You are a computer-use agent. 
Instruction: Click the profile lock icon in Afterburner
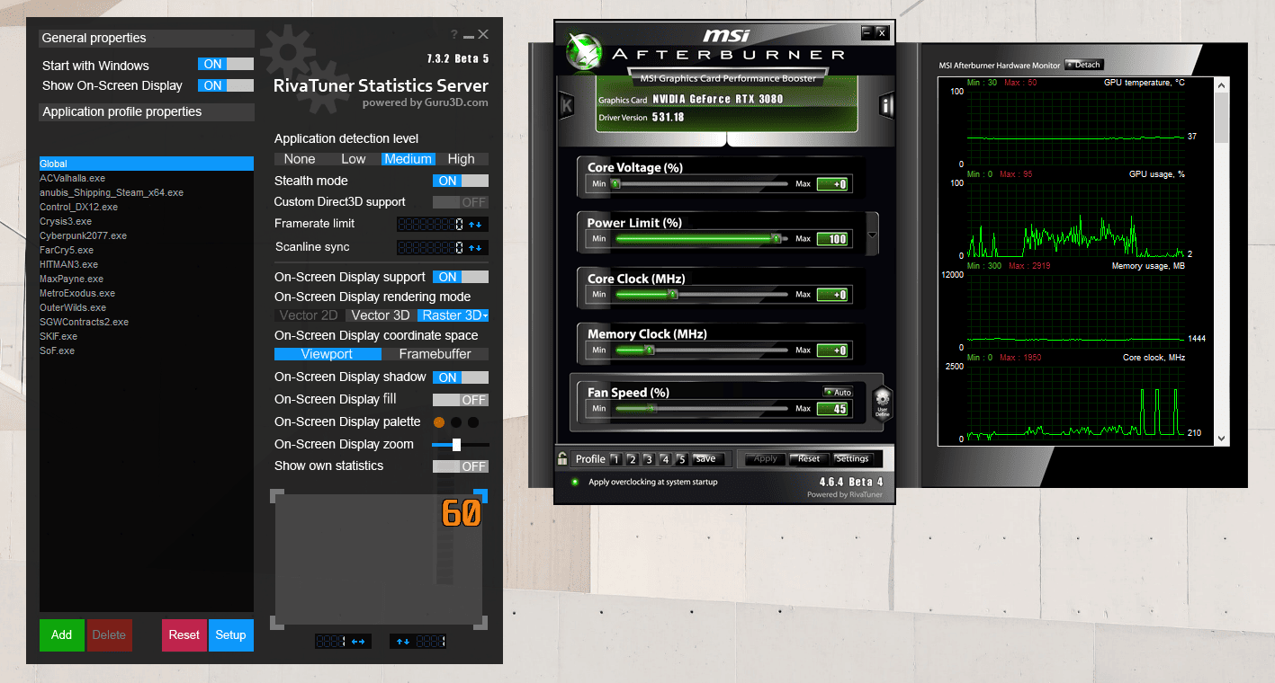563,458
